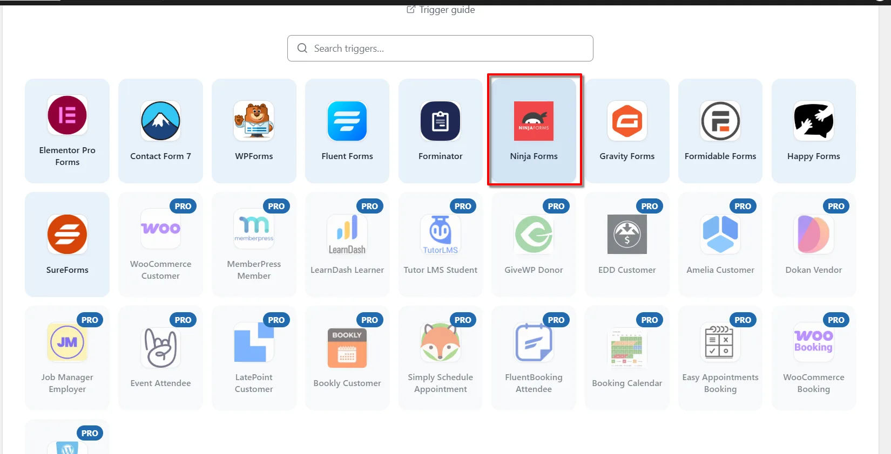Click the PRO badge on Dokan Vendor
Image resolution: width=891 pixels, height=454 pixels.
click(836, 206)
